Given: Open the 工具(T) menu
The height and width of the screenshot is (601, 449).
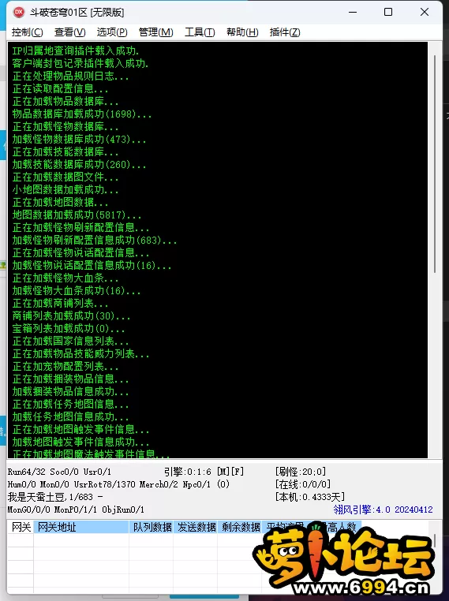Looking at the screenshot, I should (x=200, y=32).
